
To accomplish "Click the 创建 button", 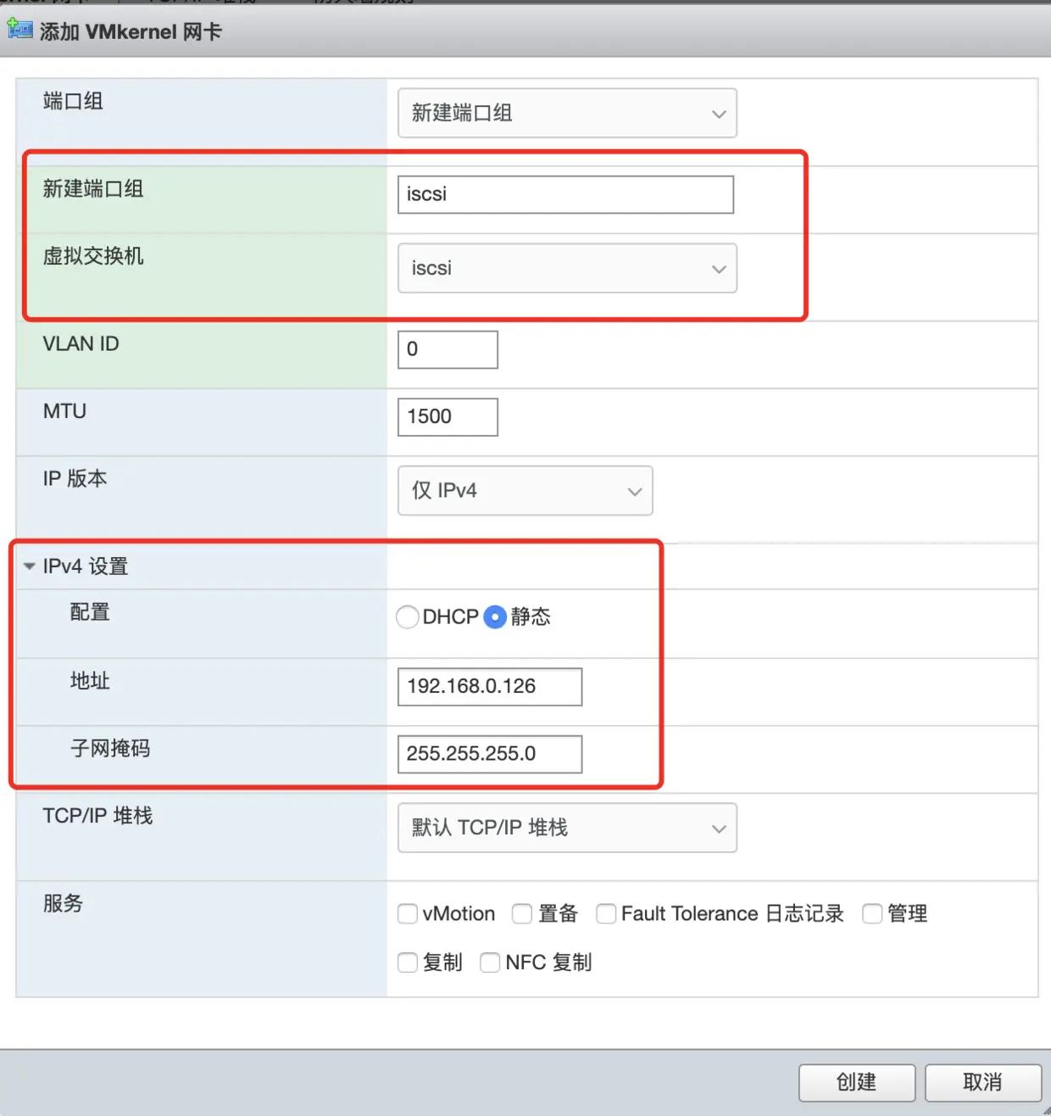I will 857,1082.
